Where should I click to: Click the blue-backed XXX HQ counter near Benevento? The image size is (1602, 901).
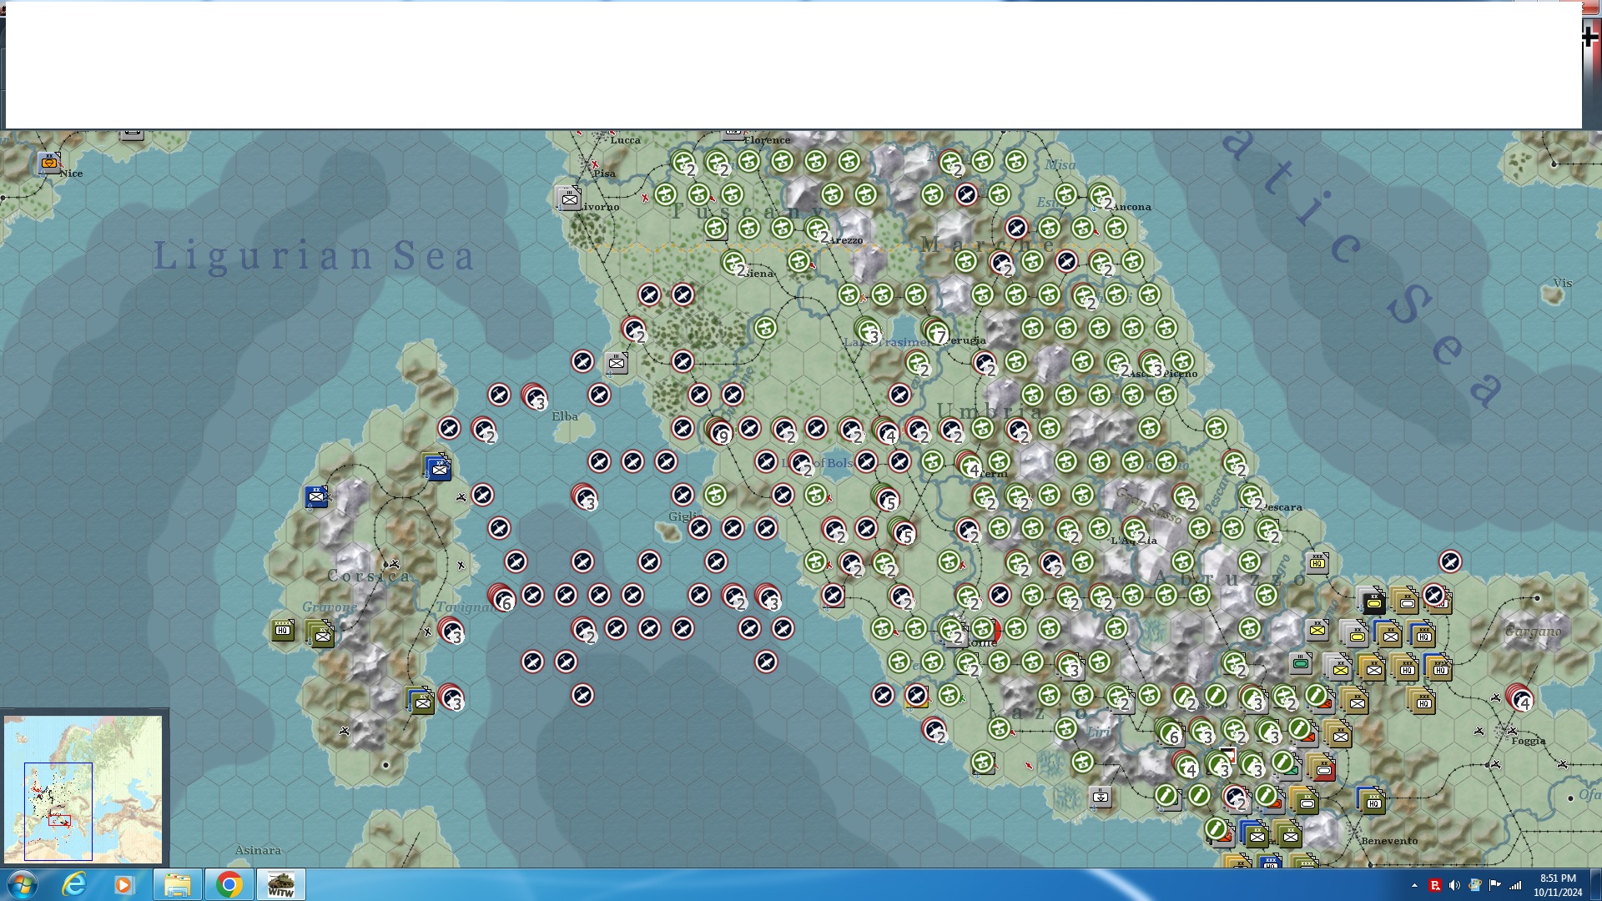tap(1373, 803)
